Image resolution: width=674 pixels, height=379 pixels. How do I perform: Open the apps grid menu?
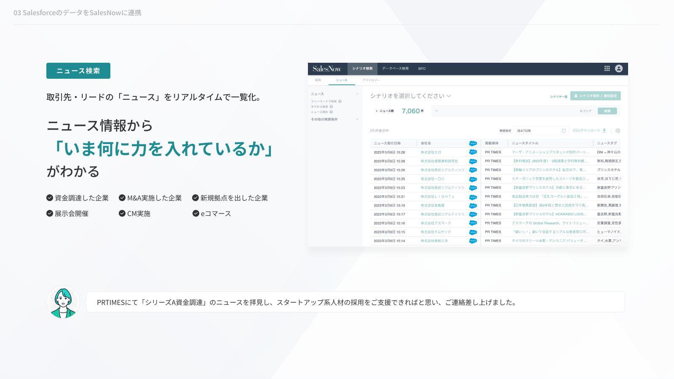[x=607, y=69]
